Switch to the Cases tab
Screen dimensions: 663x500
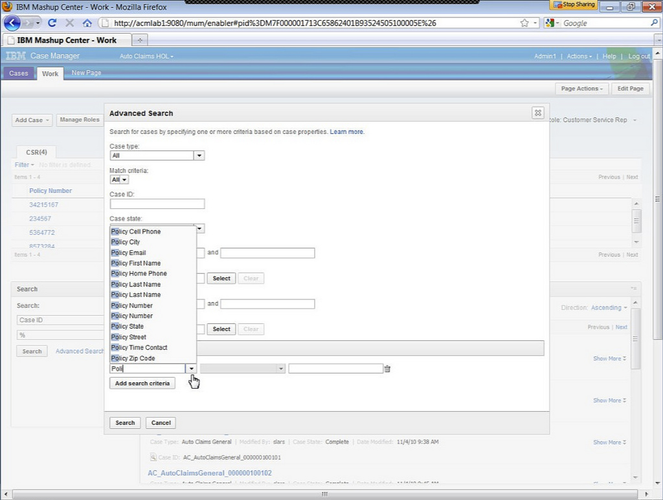[18, 73]
